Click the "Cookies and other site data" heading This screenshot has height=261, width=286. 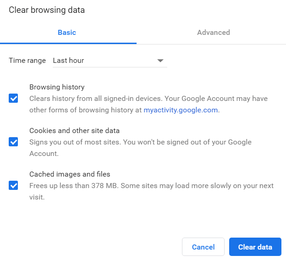pyautogui.click(x=74, y=131)
